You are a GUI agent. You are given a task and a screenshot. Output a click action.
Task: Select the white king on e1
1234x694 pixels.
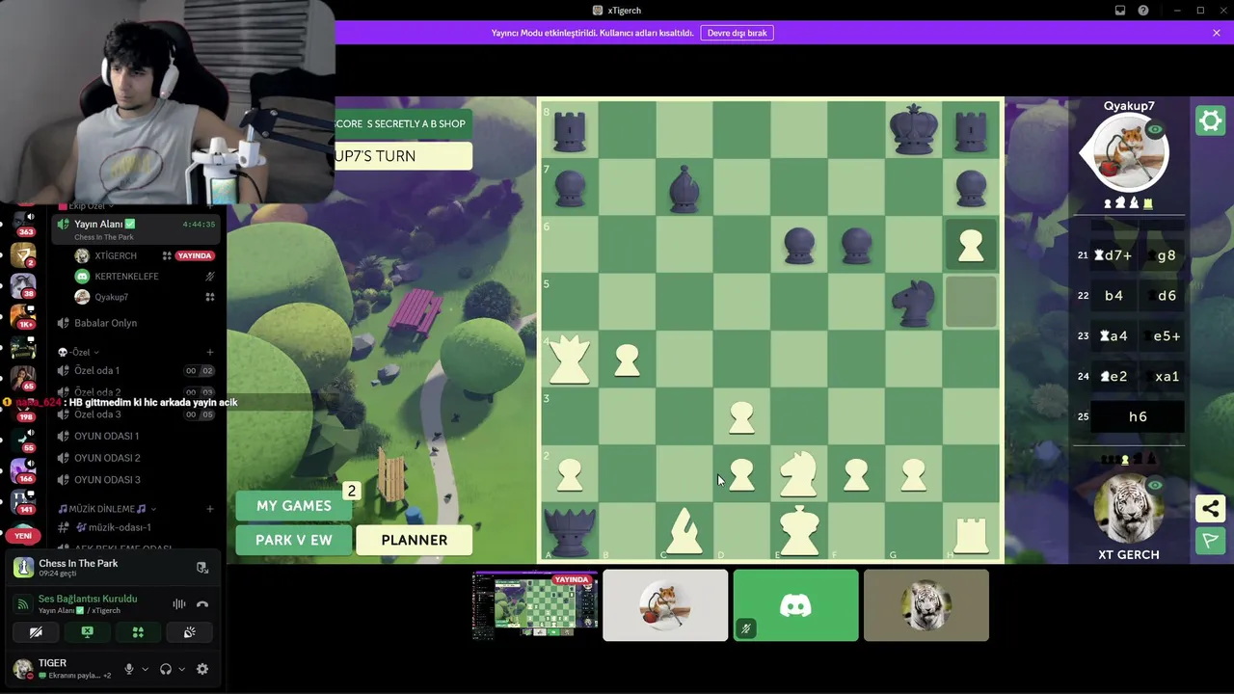799,530
